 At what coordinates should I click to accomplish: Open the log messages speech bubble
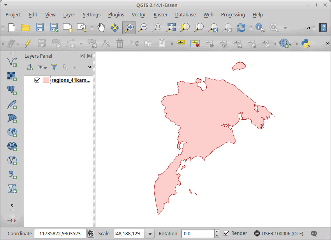pyautogui.click(x=313, y=233)
